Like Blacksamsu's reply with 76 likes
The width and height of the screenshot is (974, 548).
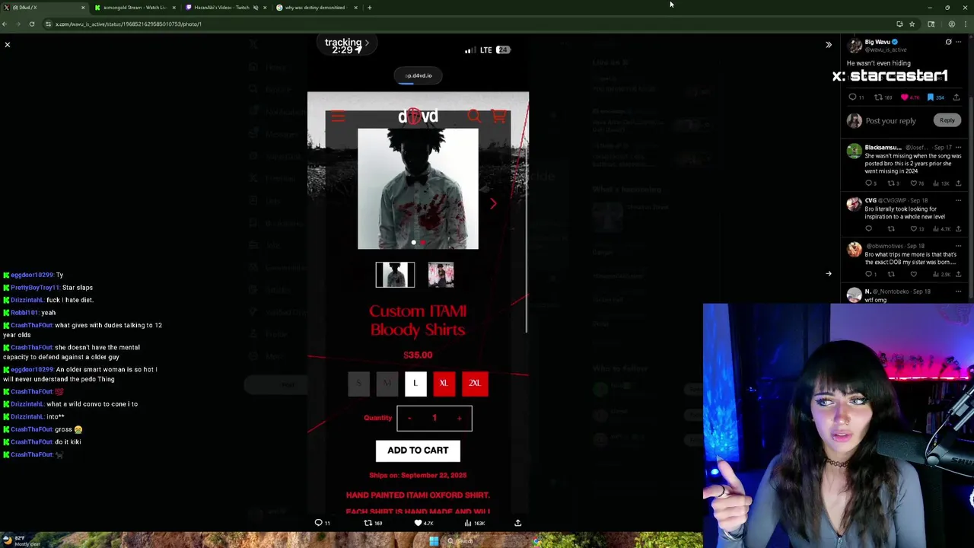(x=914, y=183)
